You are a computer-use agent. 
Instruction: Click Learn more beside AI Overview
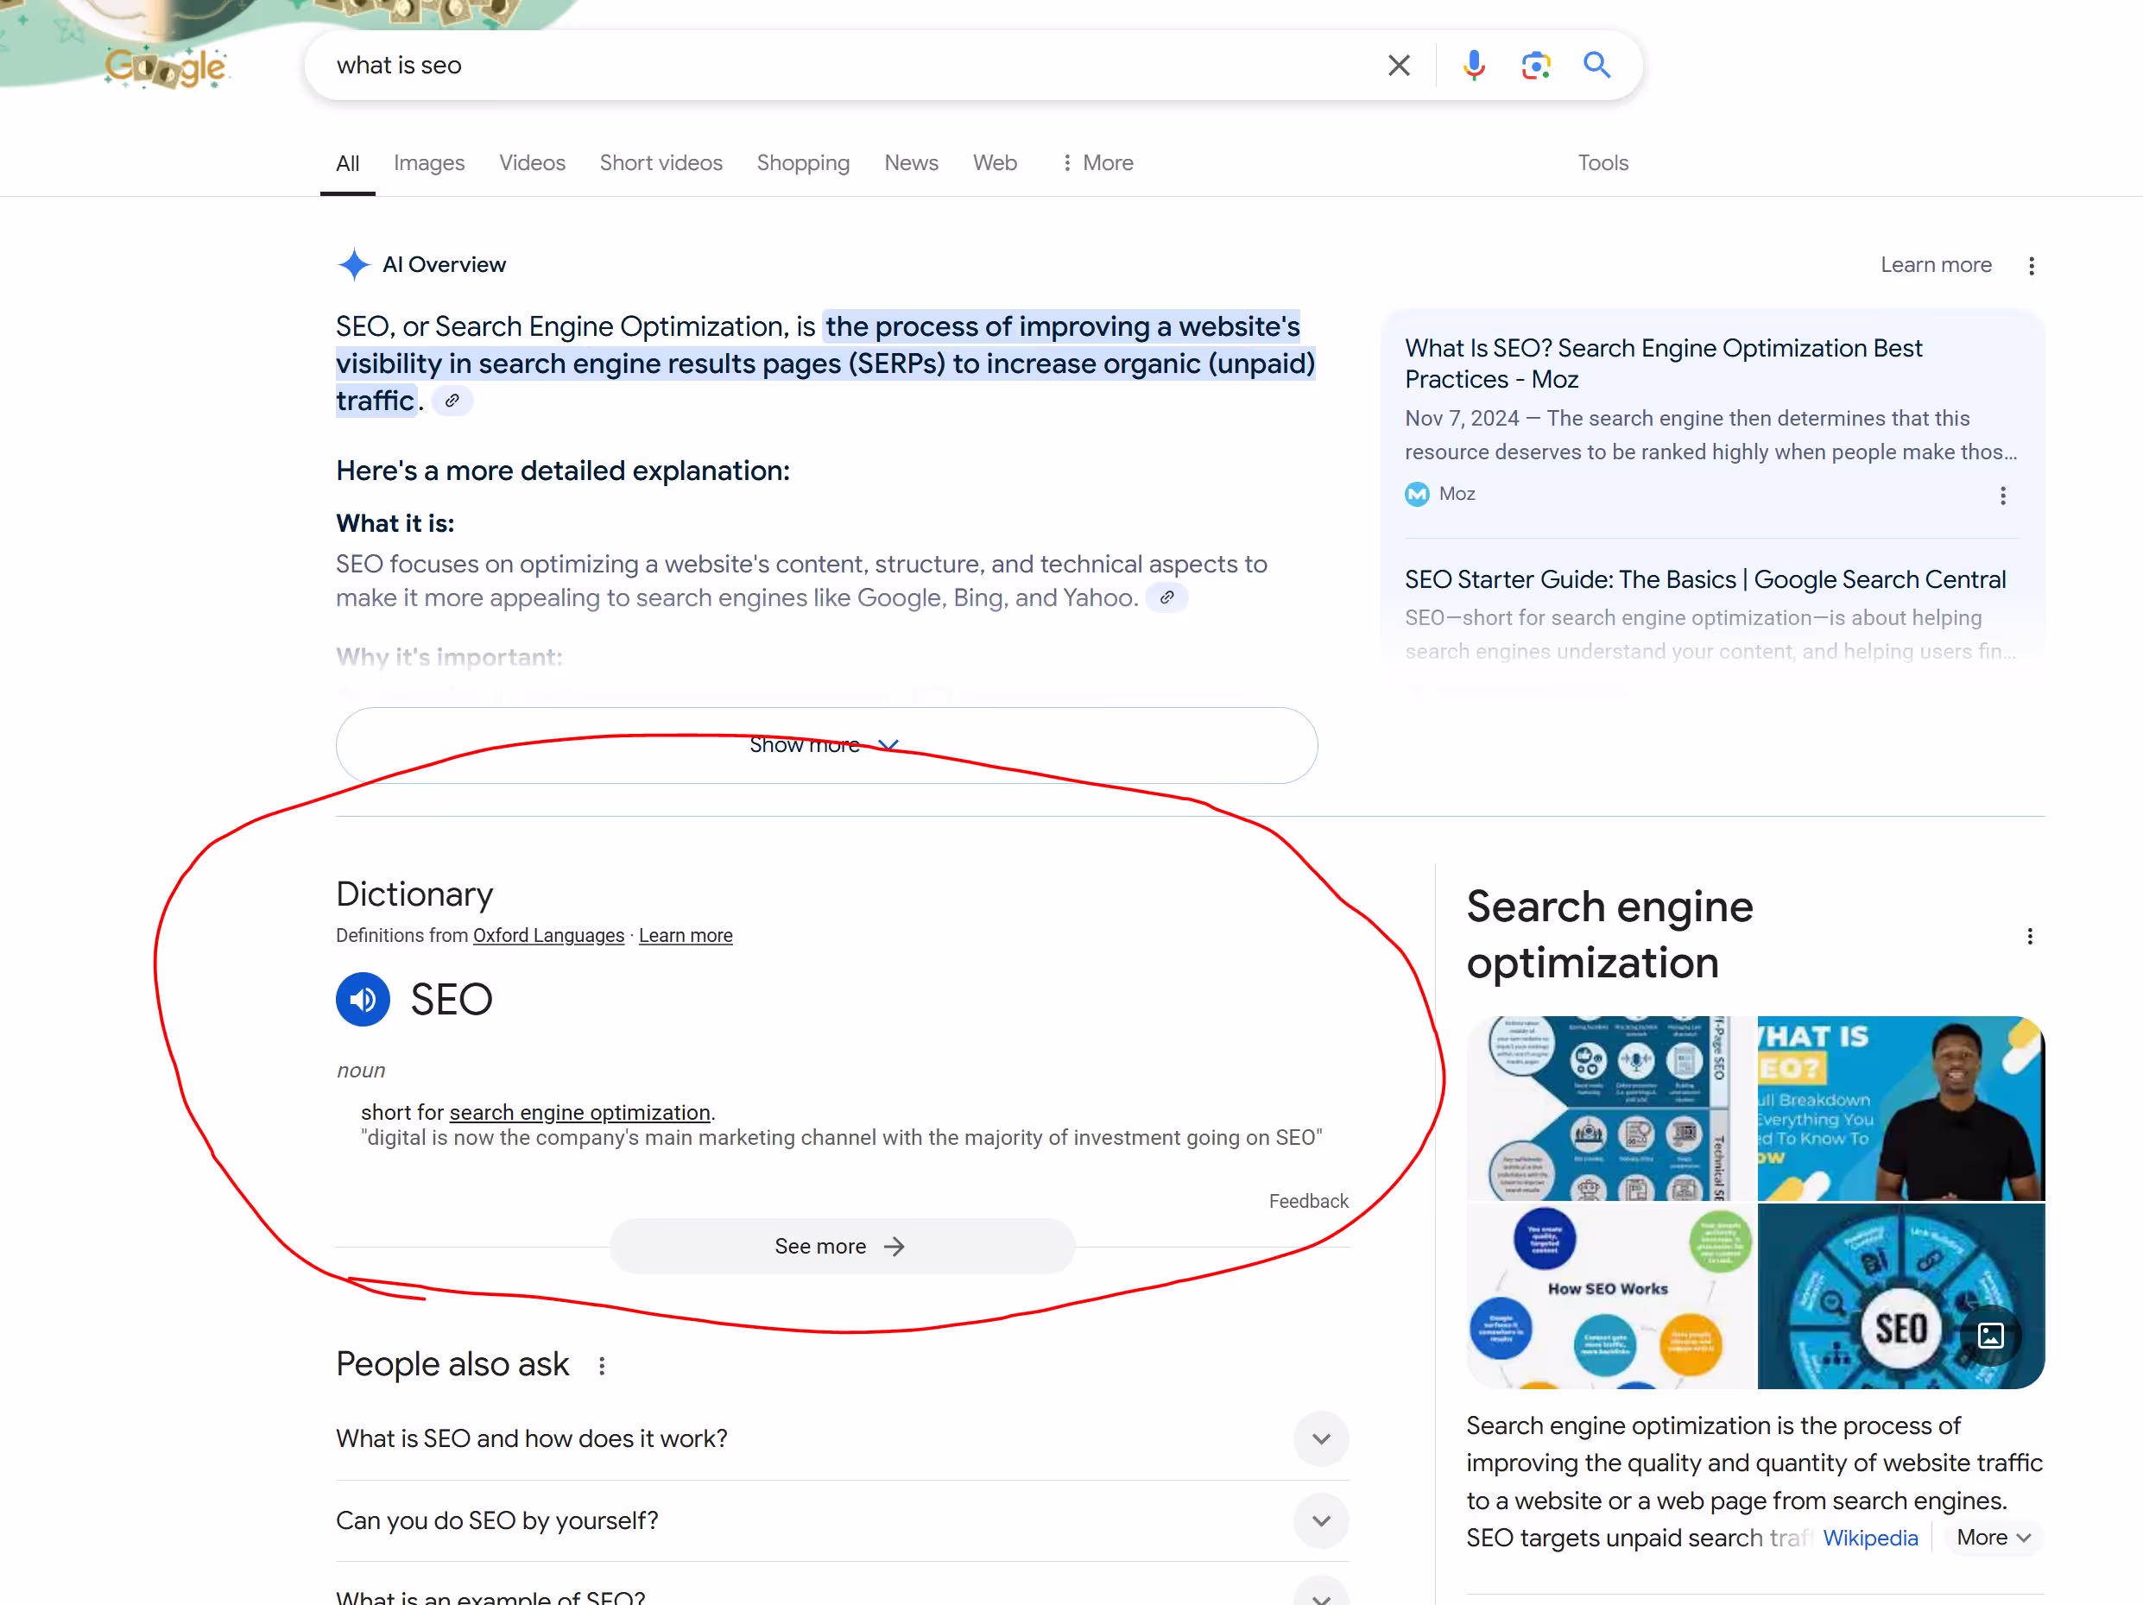point(1935,265)
